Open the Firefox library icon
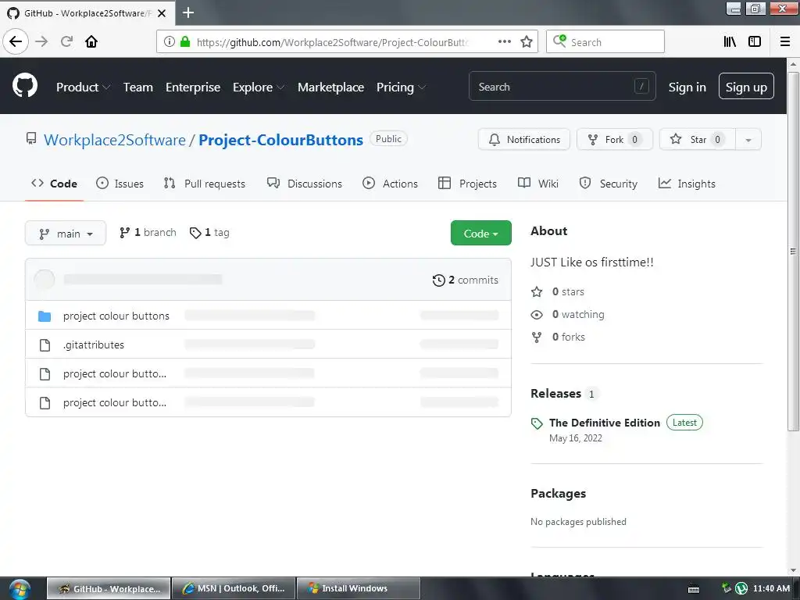 pyautogui.click(x=730, y=41)
